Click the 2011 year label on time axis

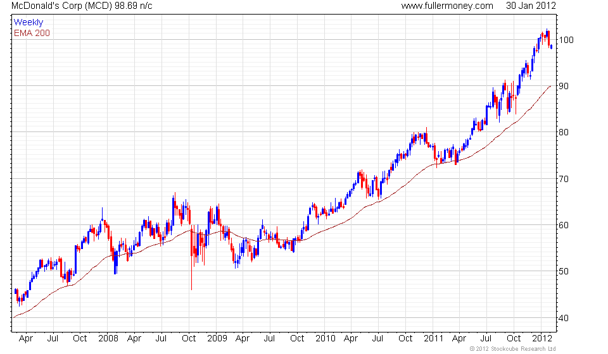click(x=433, y=338)
